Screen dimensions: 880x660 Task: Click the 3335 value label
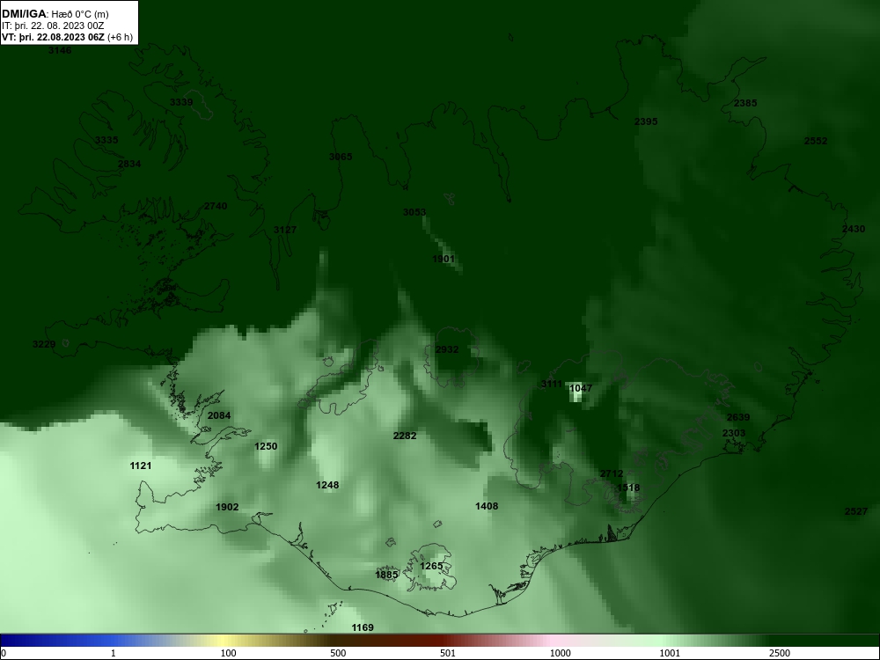106,140
